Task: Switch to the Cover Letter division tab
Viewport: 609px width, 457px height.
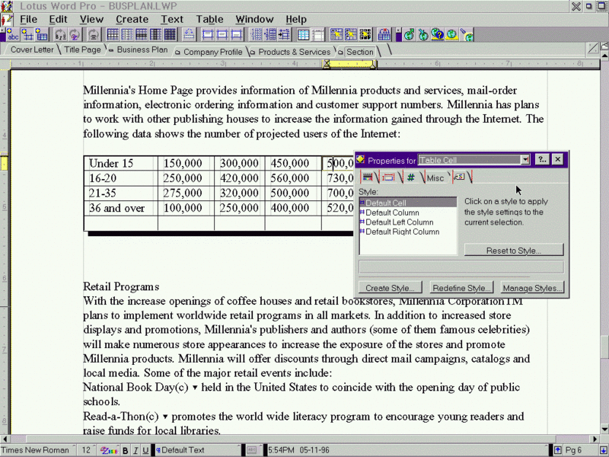Action: [32, 50]
